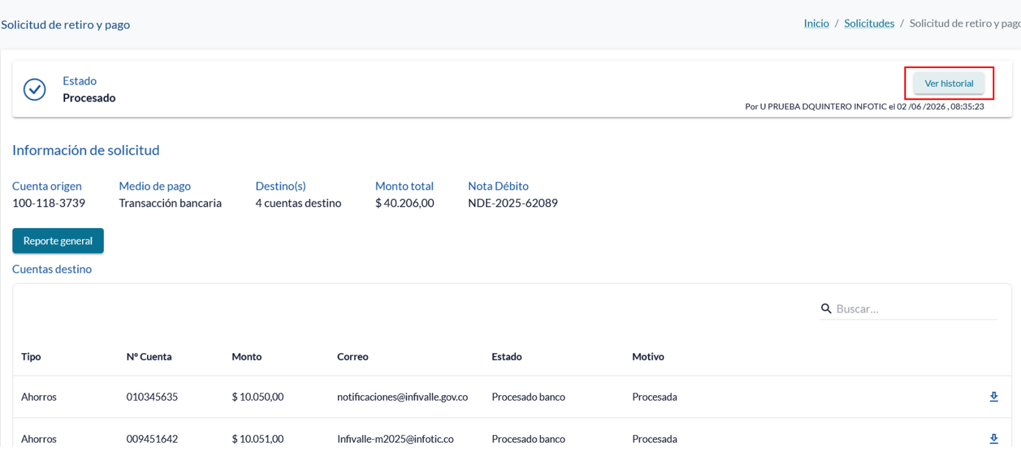Click Transacción bancaria payment method
Image resolution: width=1021 pixels, height=460 pixels.
(x=170, y=203)
